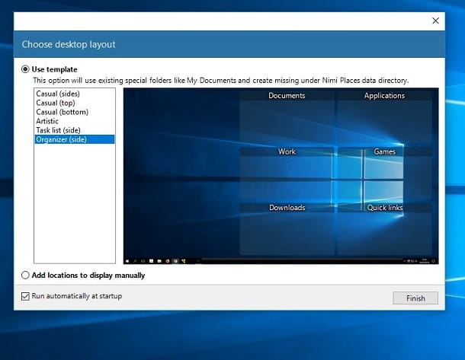Viewport: 465px width, 360px height.
Task: Select the Use template radio button
Action: pos(26,69)
